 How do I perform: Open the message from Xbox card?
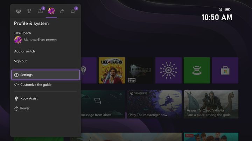tap(103, 104)
